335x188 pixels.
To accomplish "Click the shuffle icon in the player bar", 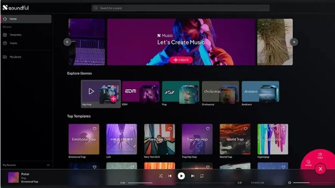I will [161, 176].
